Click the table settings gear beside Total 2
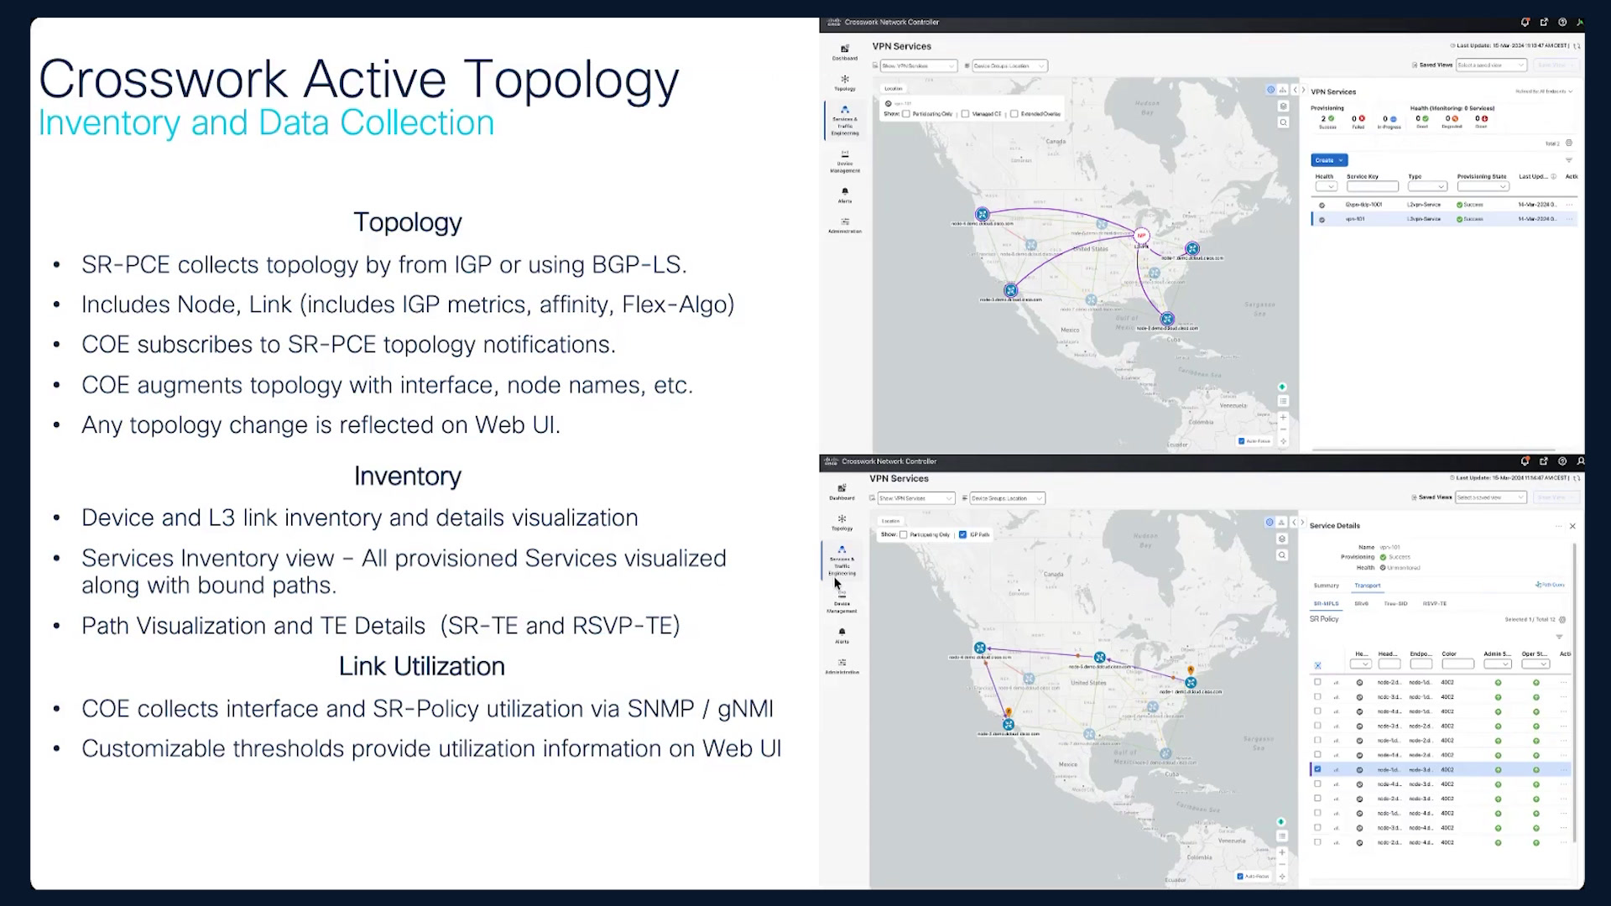Image resolution: width=1611 pixels, height=906 pixels. 1569,143
